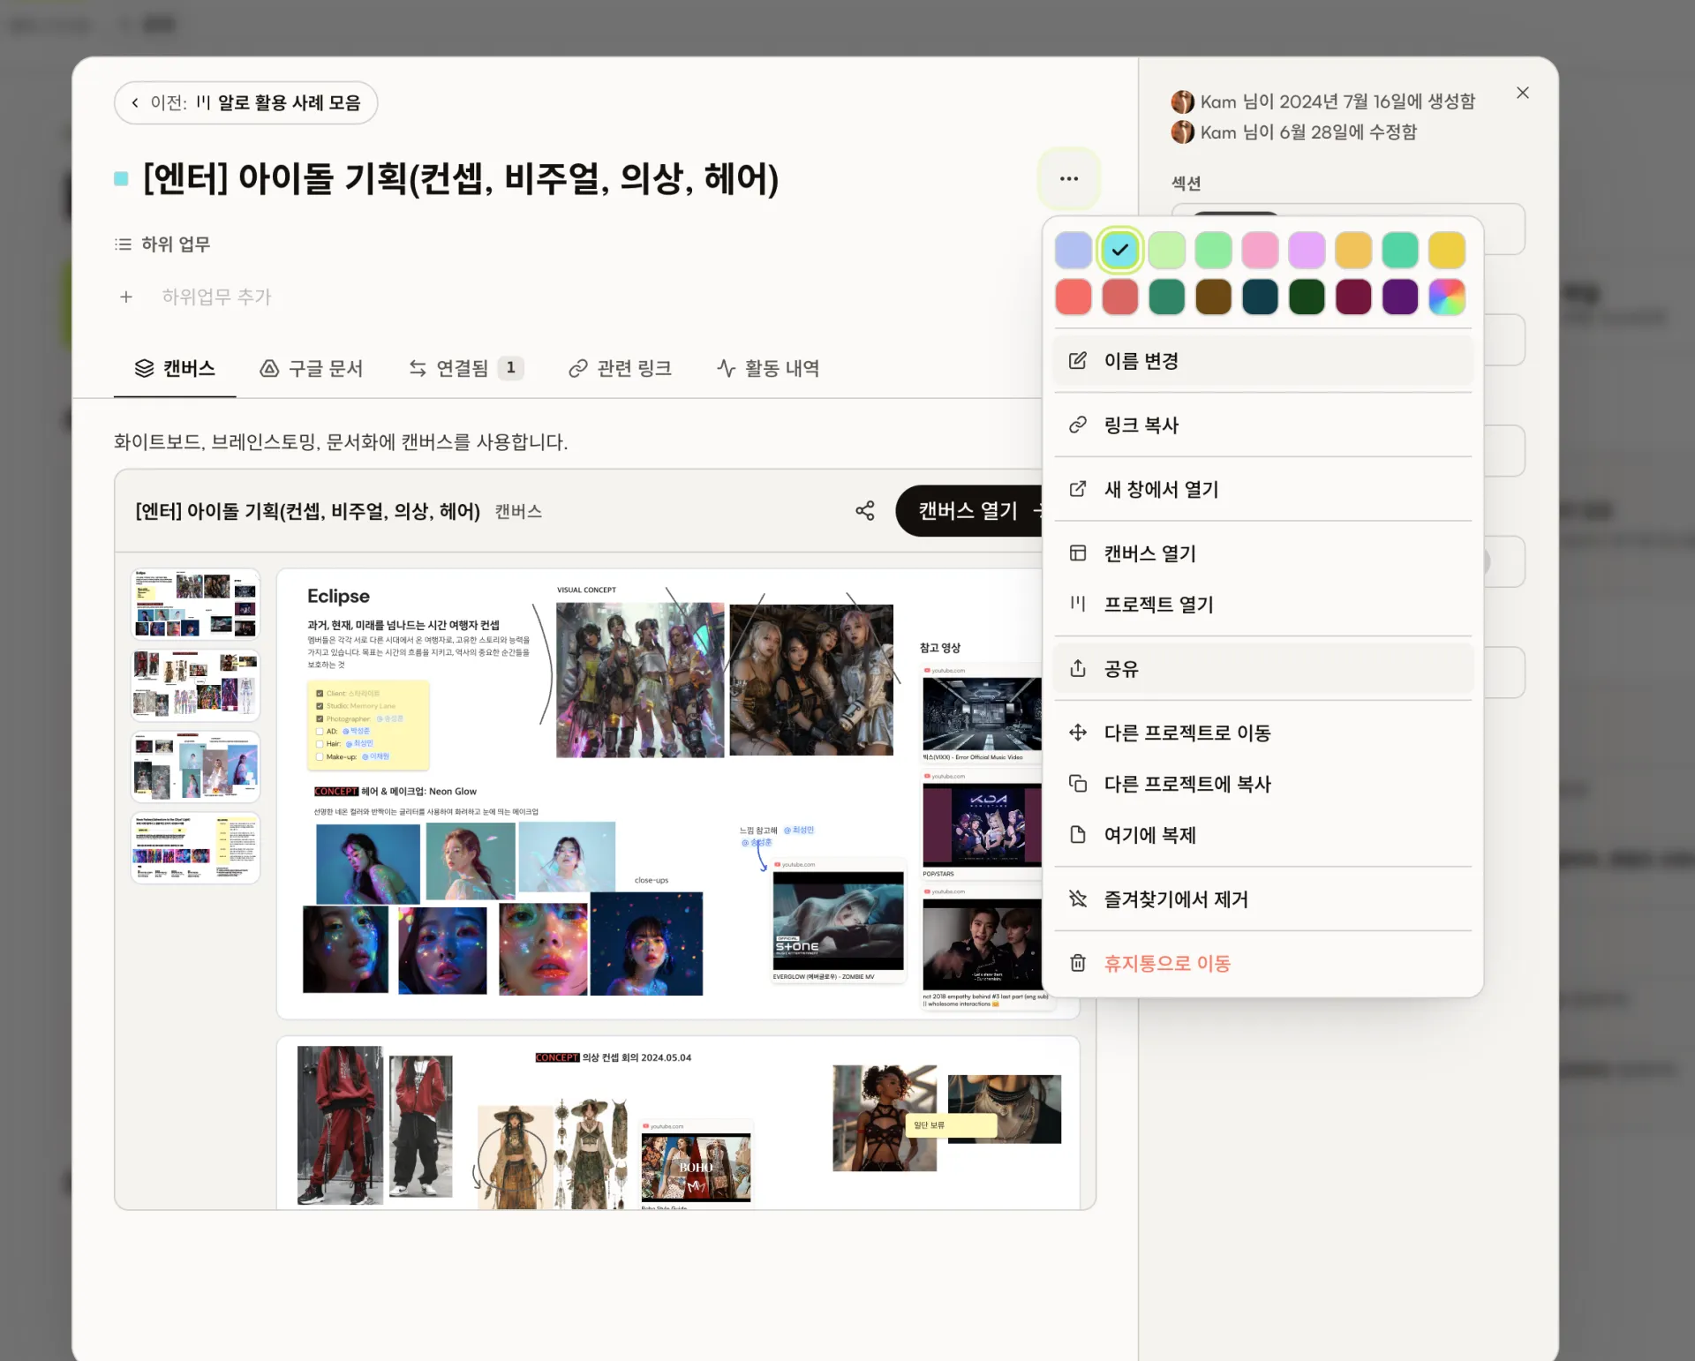This screenshot has width=1695, height=1361.
Task: Click the link chain icon in menu
Action: [1077, 425]
